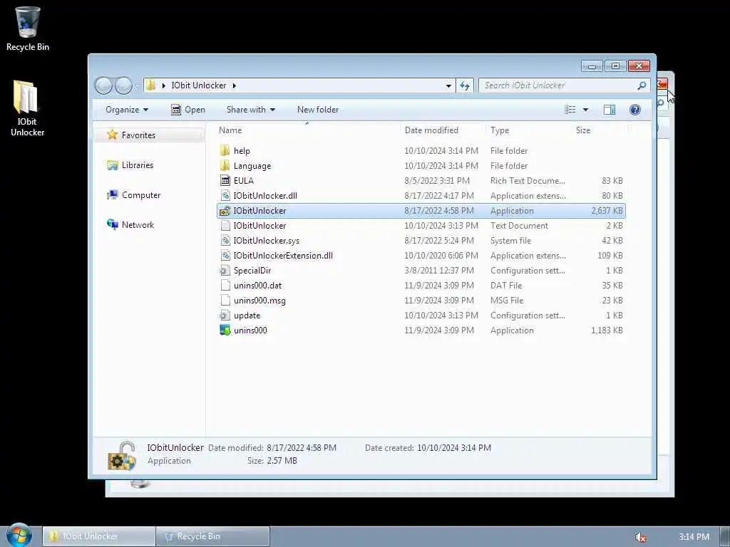Select the IObit Unlocker desktop folder icon
This screenshot has height=547, width=730.
click(x=26, y=108)
